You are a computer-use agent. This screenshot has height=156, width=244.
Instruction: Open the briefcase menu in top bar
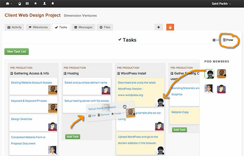click(x=9, y=4)
